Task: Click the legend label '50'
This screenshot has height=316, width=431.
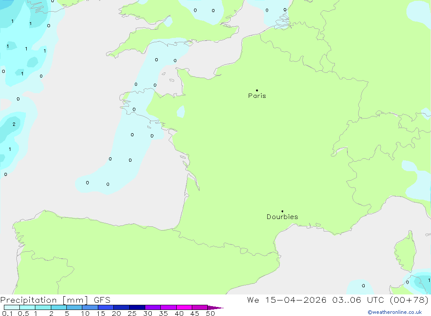Action: [211, 313]
